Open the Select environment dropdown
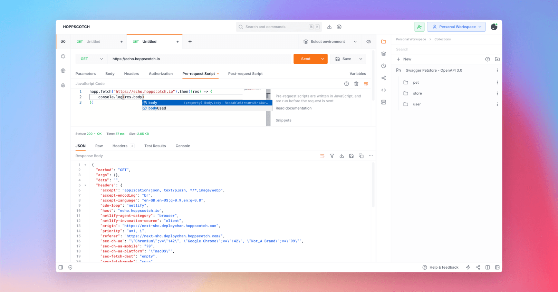The image size is (558, 292). (x=330, y=42)
